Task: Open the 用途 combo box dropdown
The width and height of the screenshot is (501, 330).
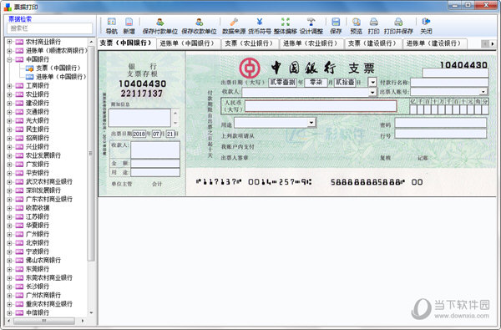Action: 311,123
